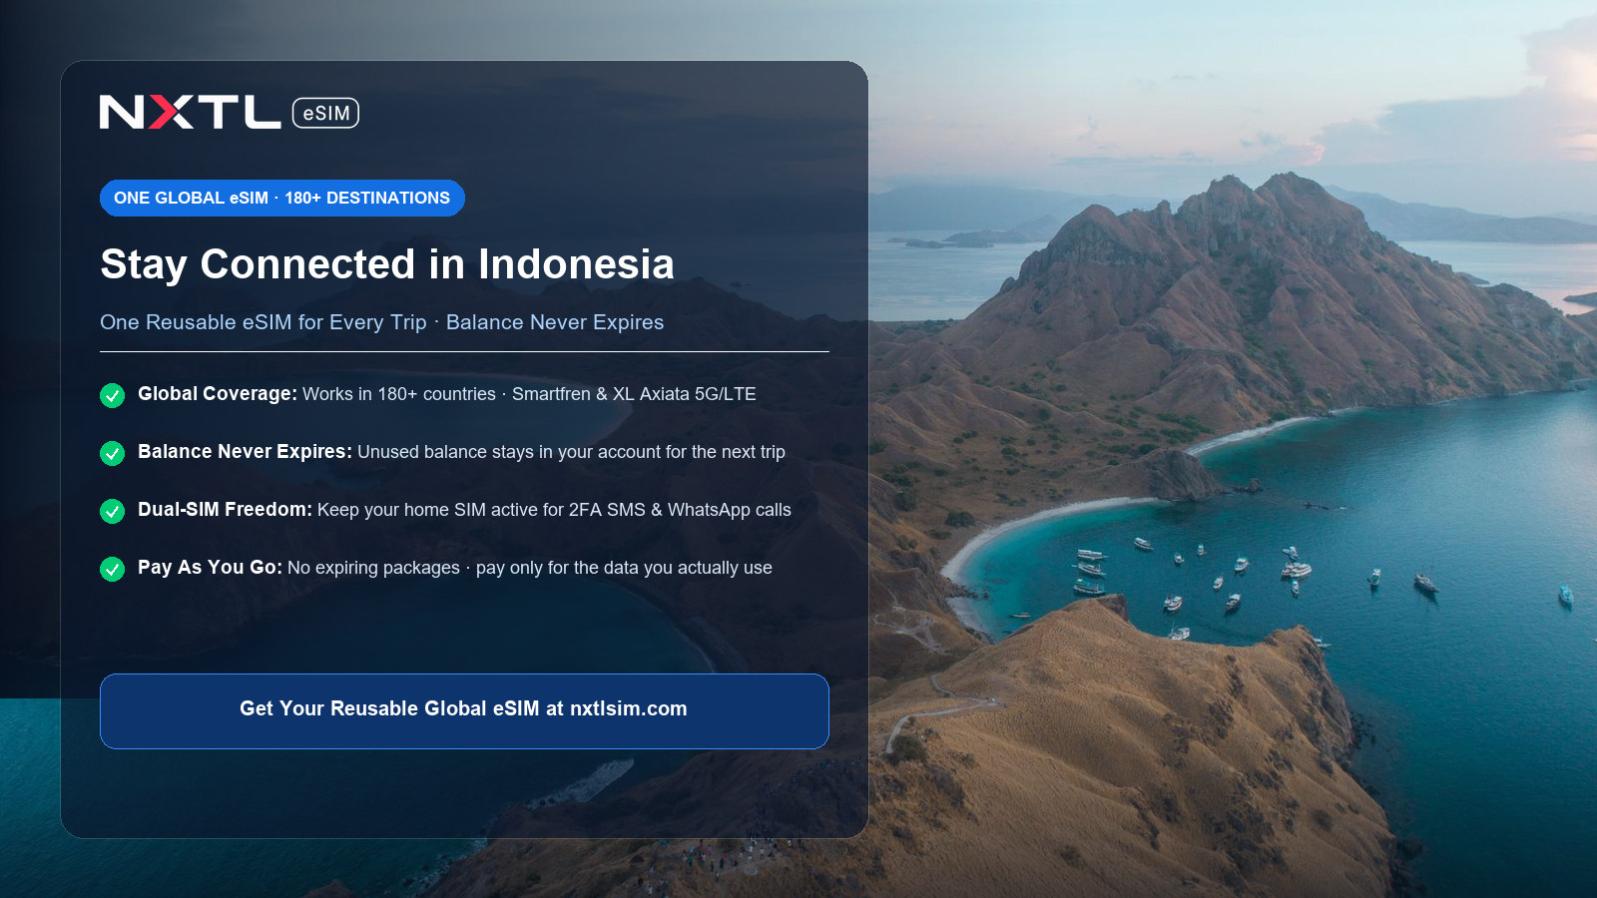Click the text Smartfren & XL Axiata 5G/LTE

pos(634,394)
